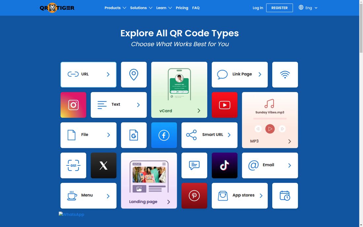Click the vCard phone preview image

[179, 84]
